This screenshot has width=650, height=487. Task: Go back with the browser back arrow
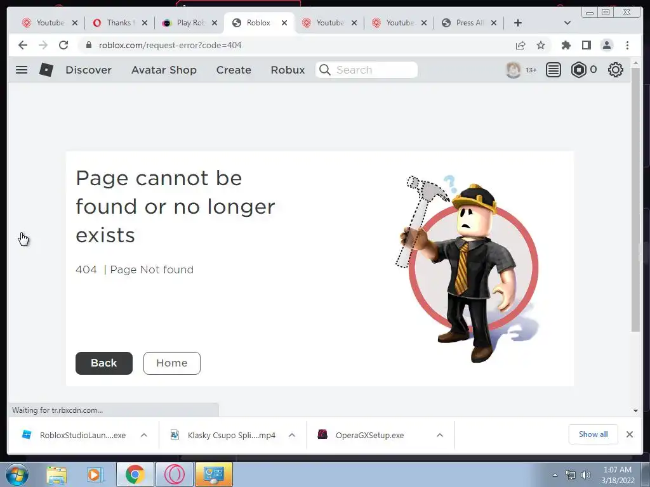(23, 45)
